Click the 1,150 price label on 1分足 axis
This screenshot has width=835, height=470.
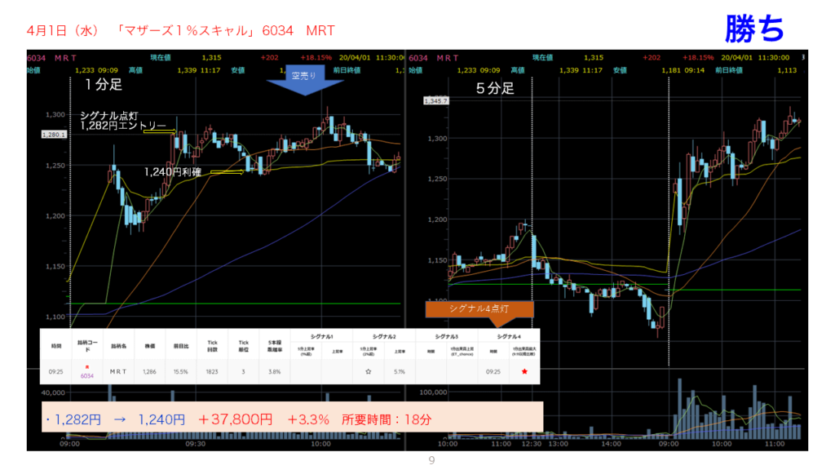point(55,267)
